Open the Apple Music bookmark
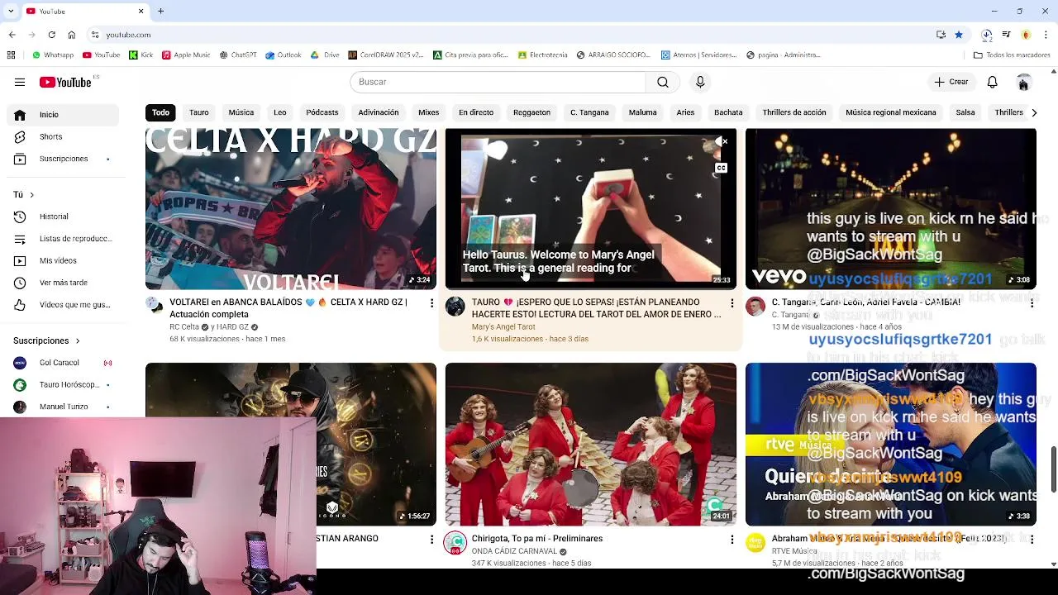 click(x=186, y=55)
